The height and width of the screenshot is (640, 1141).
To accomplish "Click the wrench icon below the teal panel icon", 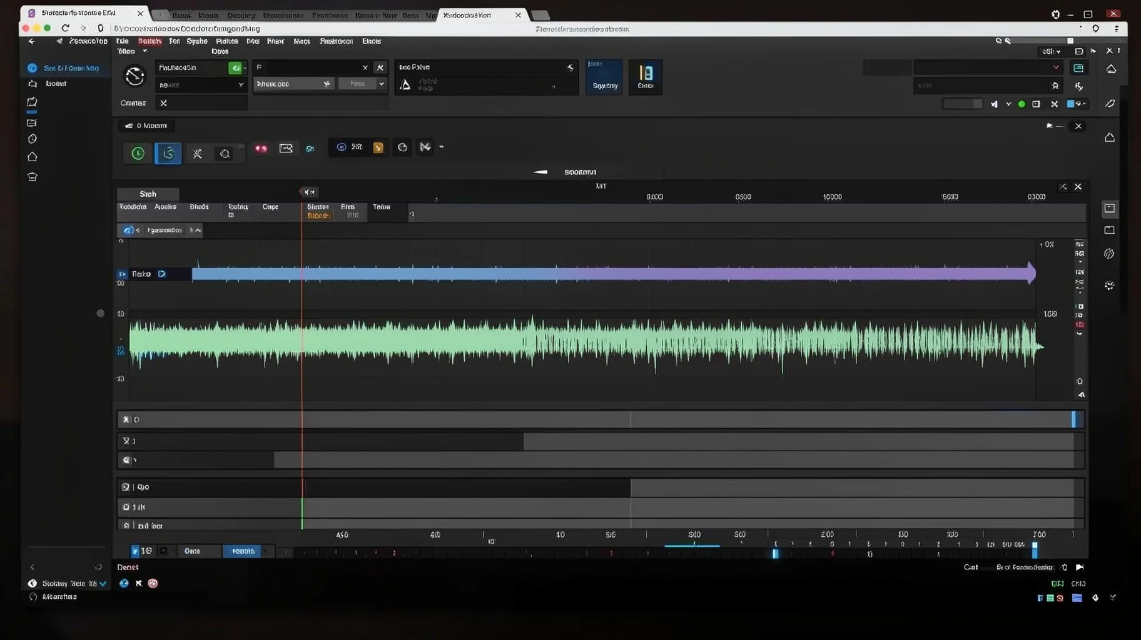I will [x=1079, y=86].
